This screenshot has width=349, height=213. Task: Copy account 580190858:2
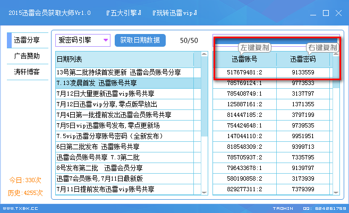point(244,178)
